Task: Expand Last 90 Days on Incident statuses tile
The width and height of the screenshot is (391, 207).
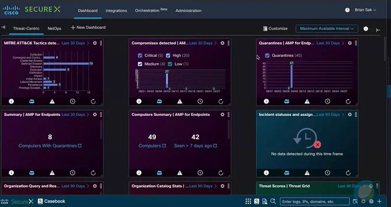Action: tap(330, 115)
